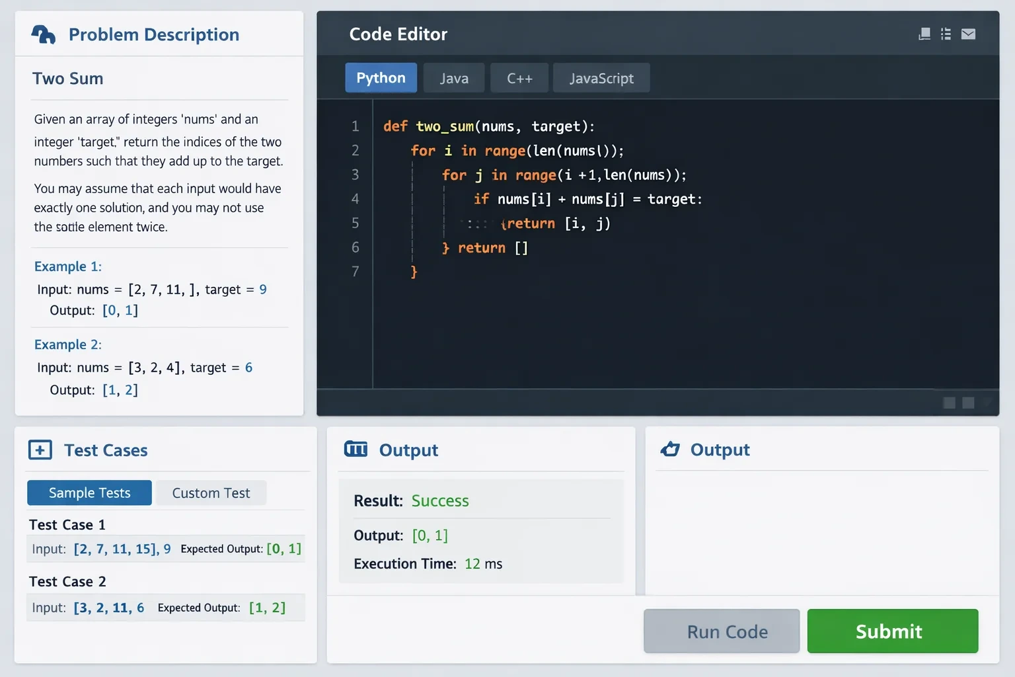Click line number 4 in the editor gutter
The width and height of the screenshot is (1015, 677).
[356, 199]
